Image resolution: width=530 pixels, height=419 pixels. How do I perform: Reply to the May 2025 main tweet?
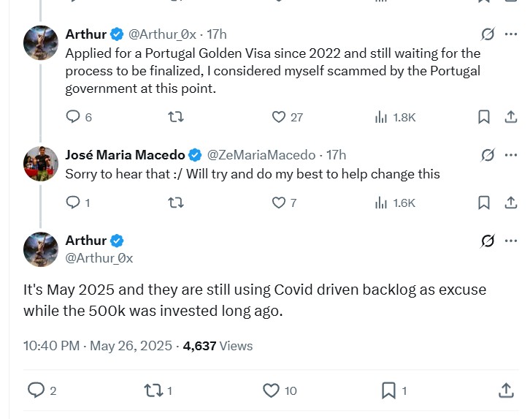click(x=37, y=390)
